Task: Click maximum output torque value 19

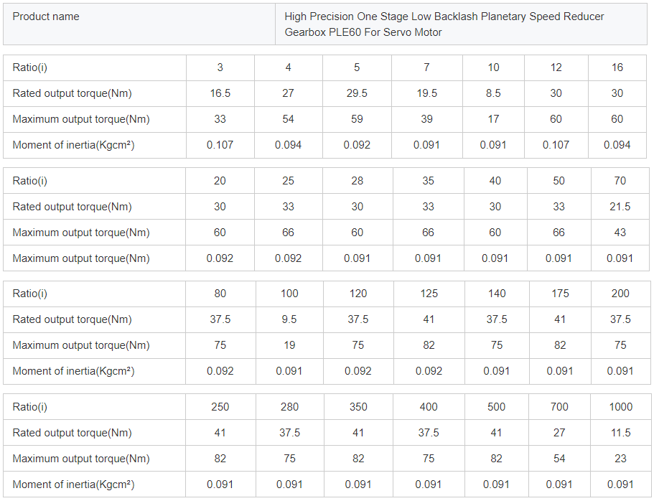Action: [x=289, y=345]
